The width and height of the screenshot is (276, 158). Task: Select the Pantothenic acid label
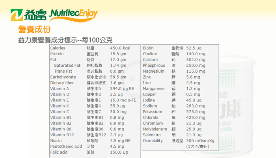66,147
